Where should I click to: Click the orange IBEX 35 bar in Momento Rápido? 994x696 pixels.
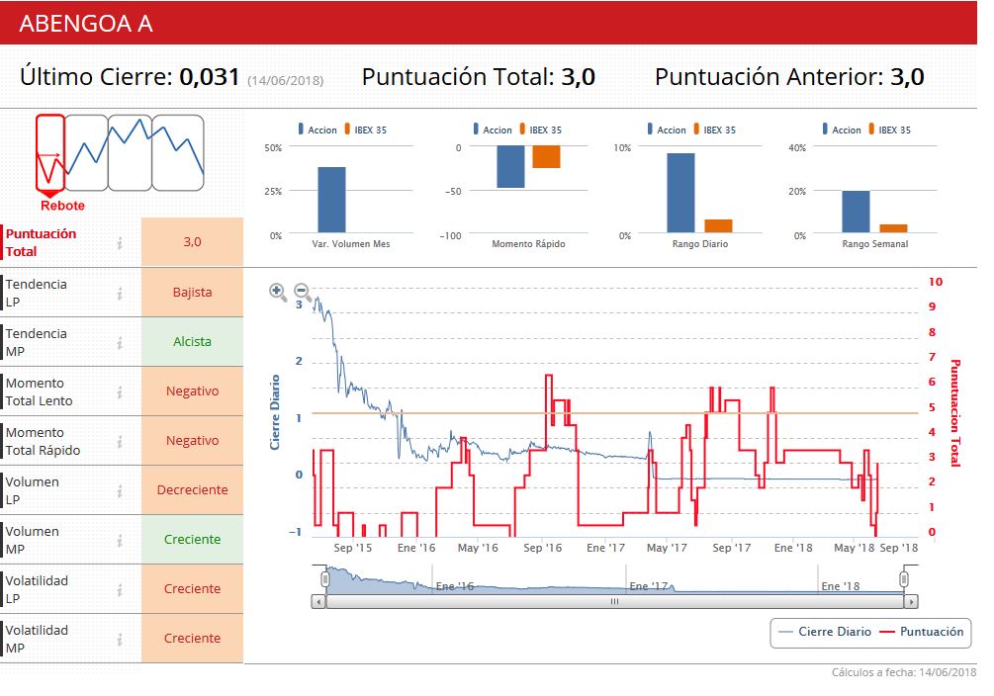546,157
